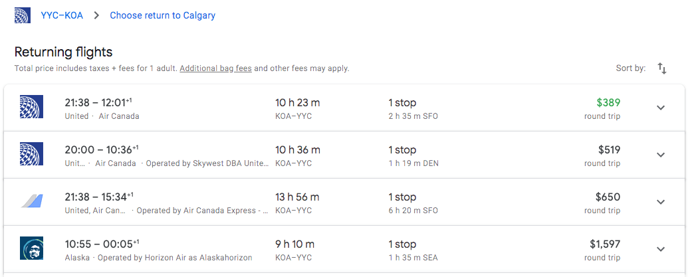Click the sort order arrows icon

[662, 68]
